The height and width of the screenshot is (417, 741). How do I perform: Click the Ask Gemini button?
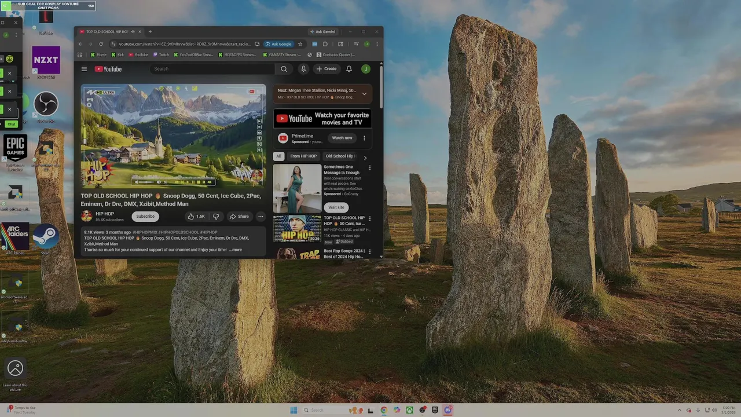[323, 32]
